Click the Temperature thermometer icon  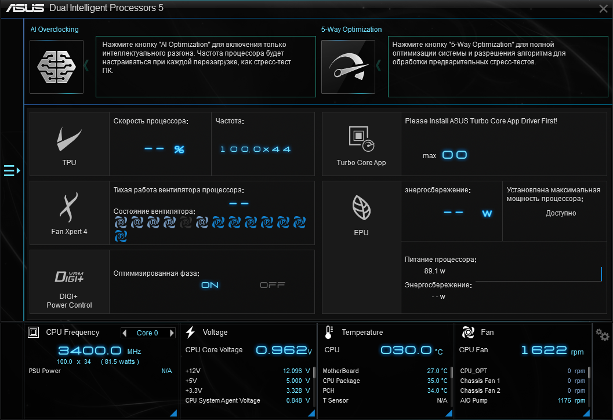pos(328,333)
